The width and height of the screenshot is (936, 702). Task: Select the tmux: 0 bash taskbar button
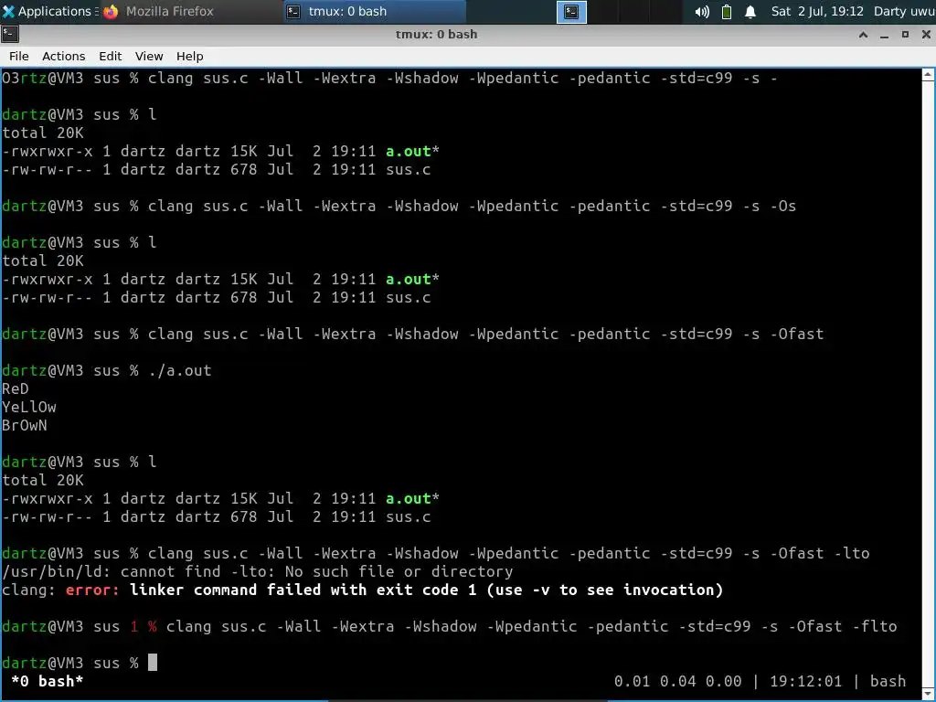point(374,11)
